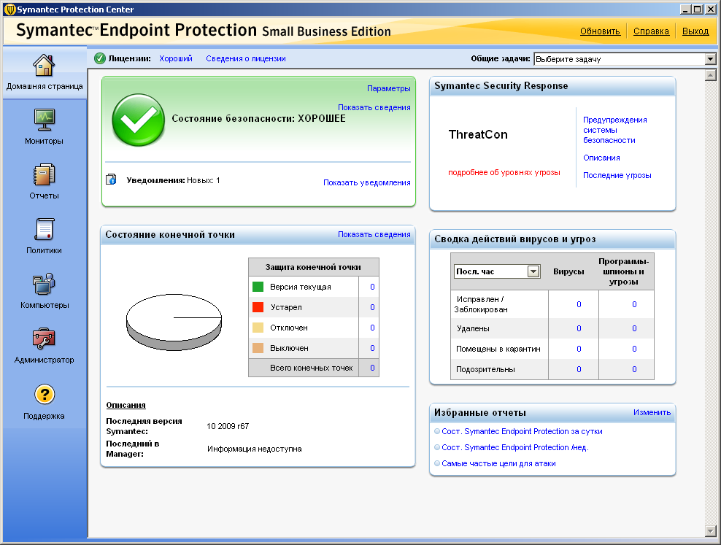Click the 'Отключен' count value 0

(372, 328)
